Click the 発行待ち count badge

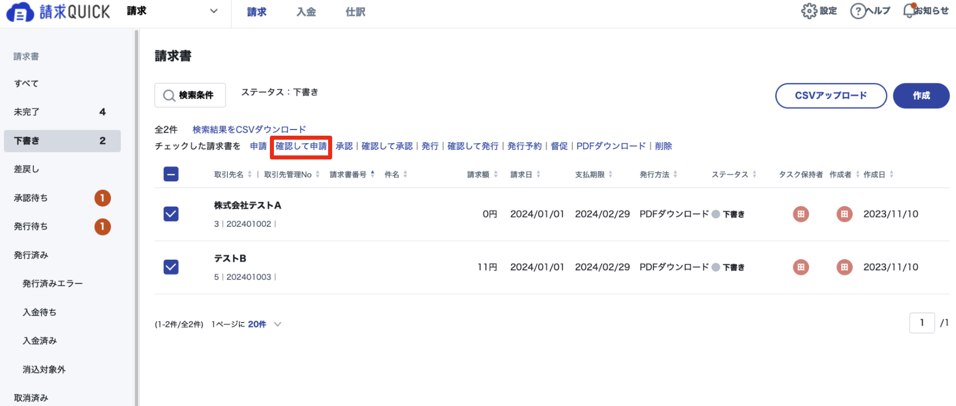click(x=102, y=226)
